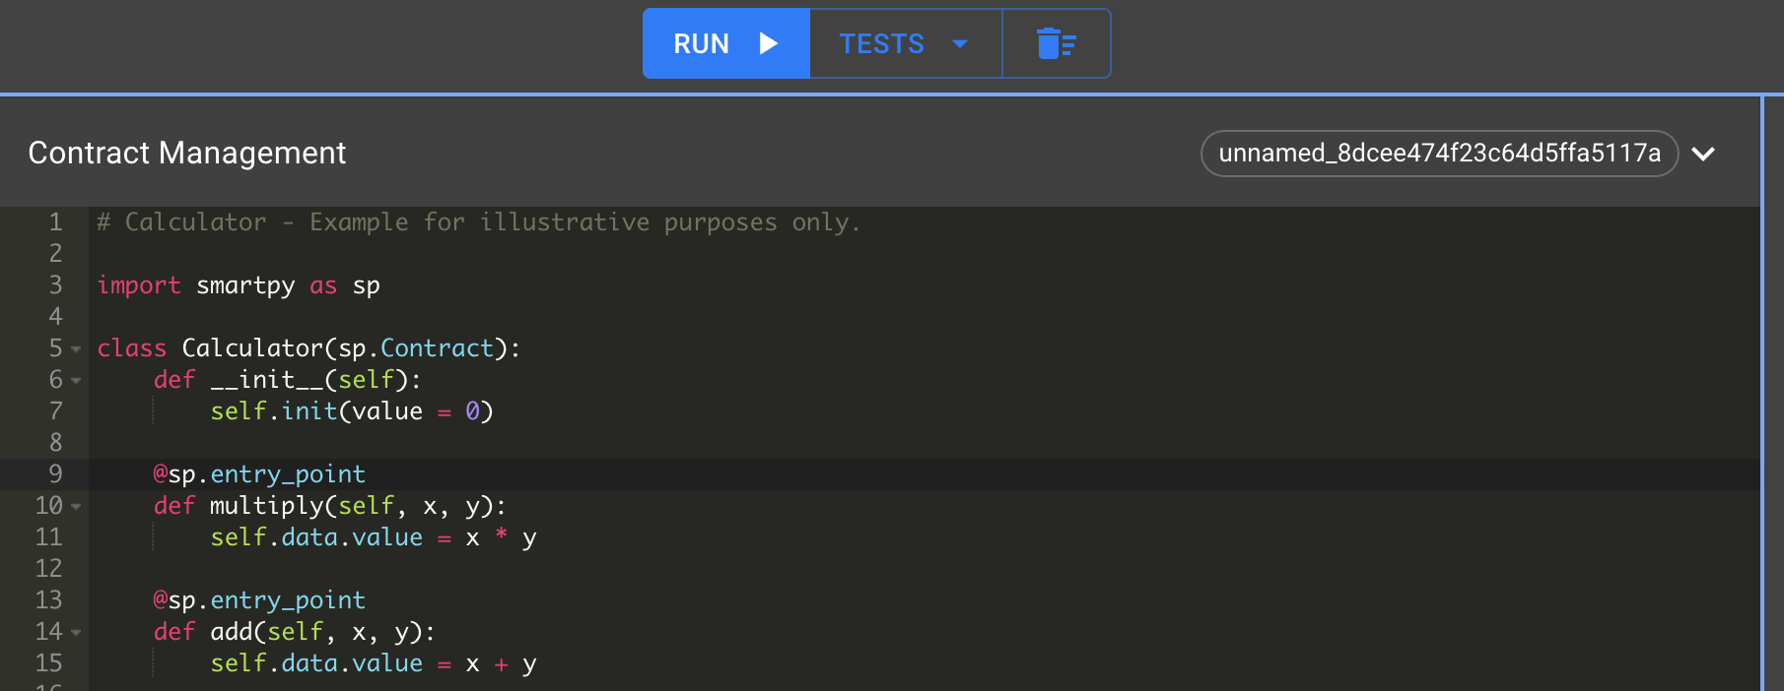The height and width of the screenshot is (691, 1784).
Task: Click line number 1 in the gutter
Action: [x=55, y=222]
